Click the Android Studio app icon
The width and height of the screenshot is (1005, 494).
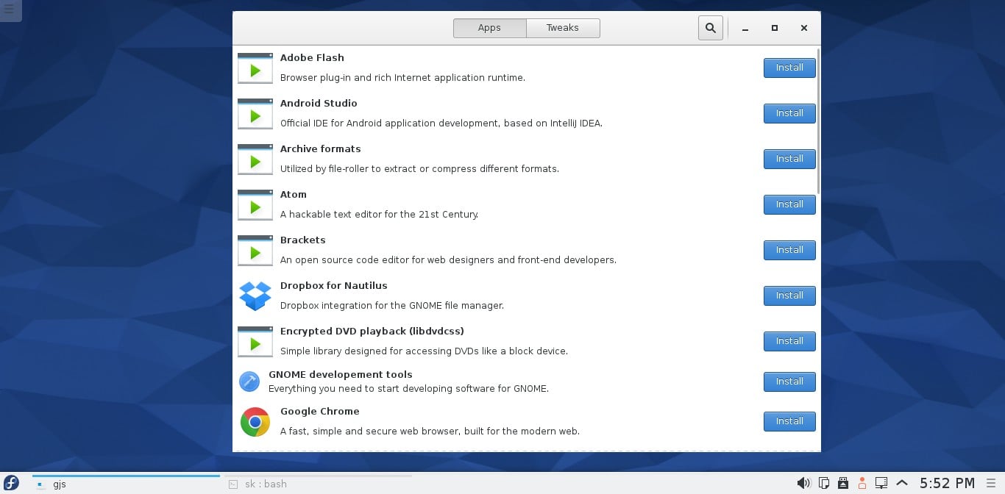[255, 113]
